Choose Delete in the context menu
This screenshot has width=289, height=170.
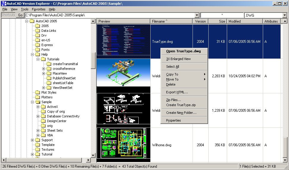pos(184,85)
